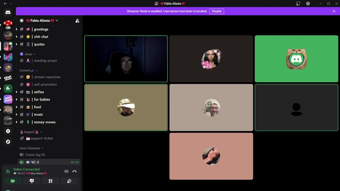Turn off the camera with the green video button
Image resolution: width=340 pixels, height=191 pixels.
[x=13, y=181]
